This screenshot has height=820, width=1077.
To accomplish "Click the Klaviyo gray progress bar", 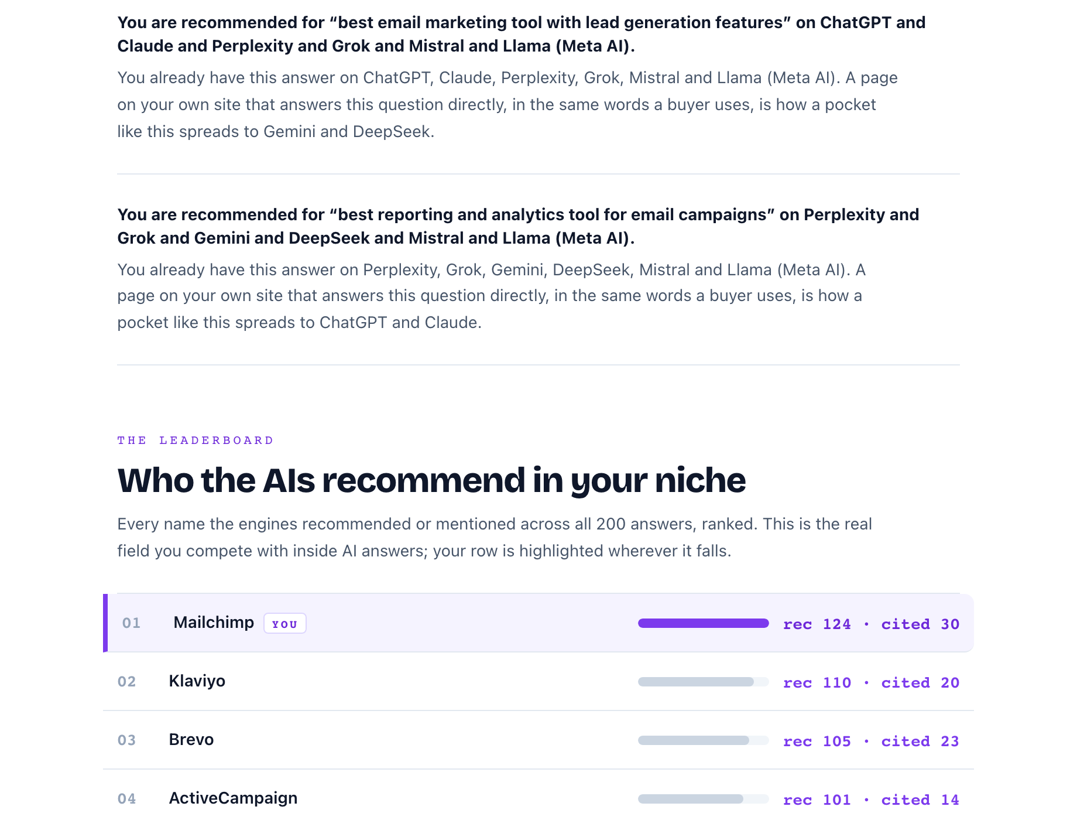I will 703,682.
